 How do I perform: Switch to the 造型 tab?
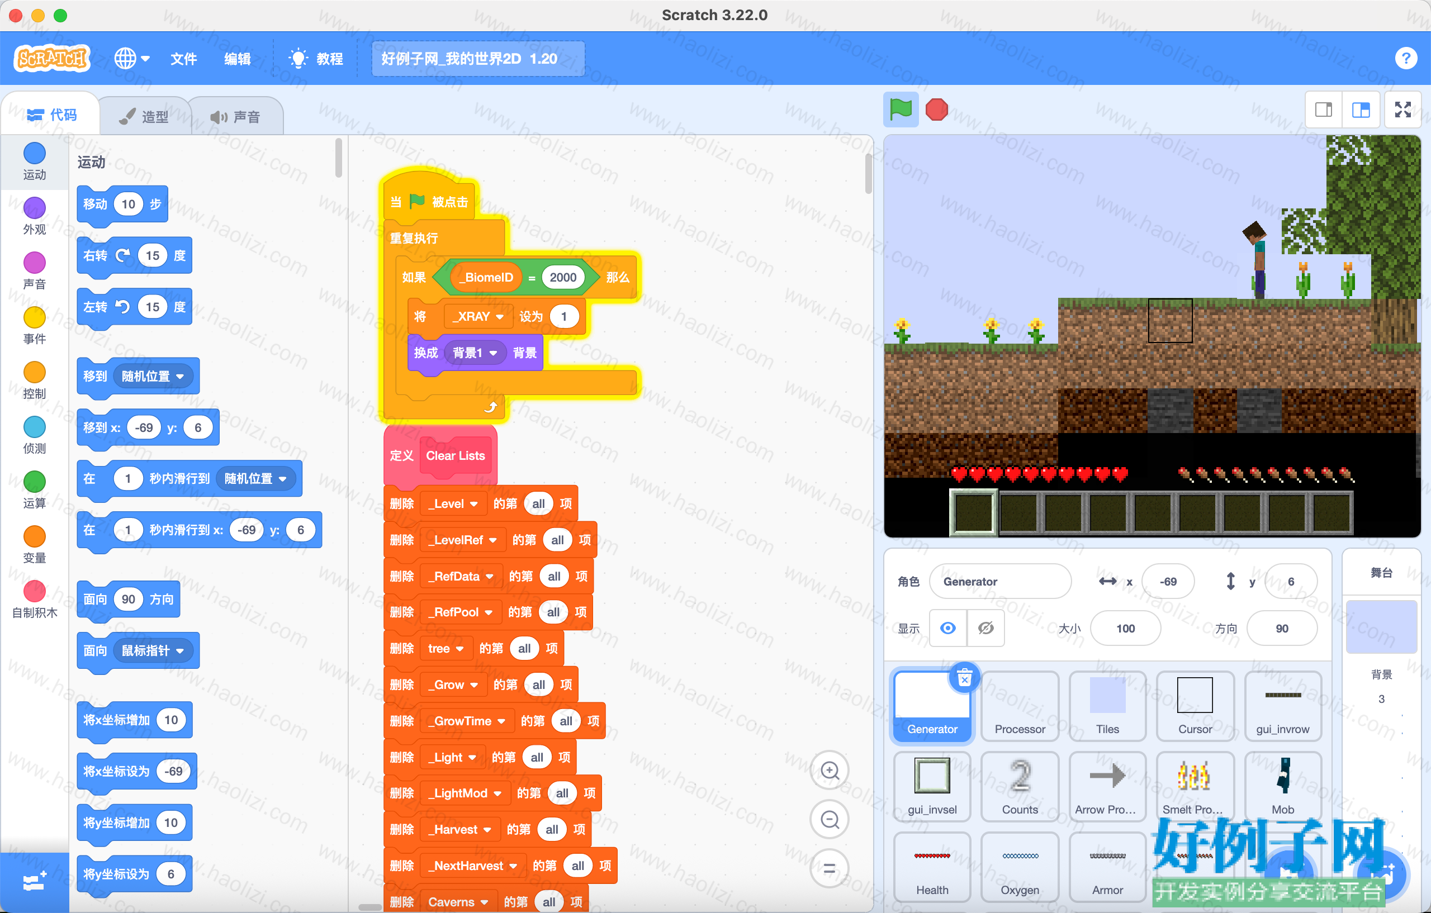click(144, 116)
